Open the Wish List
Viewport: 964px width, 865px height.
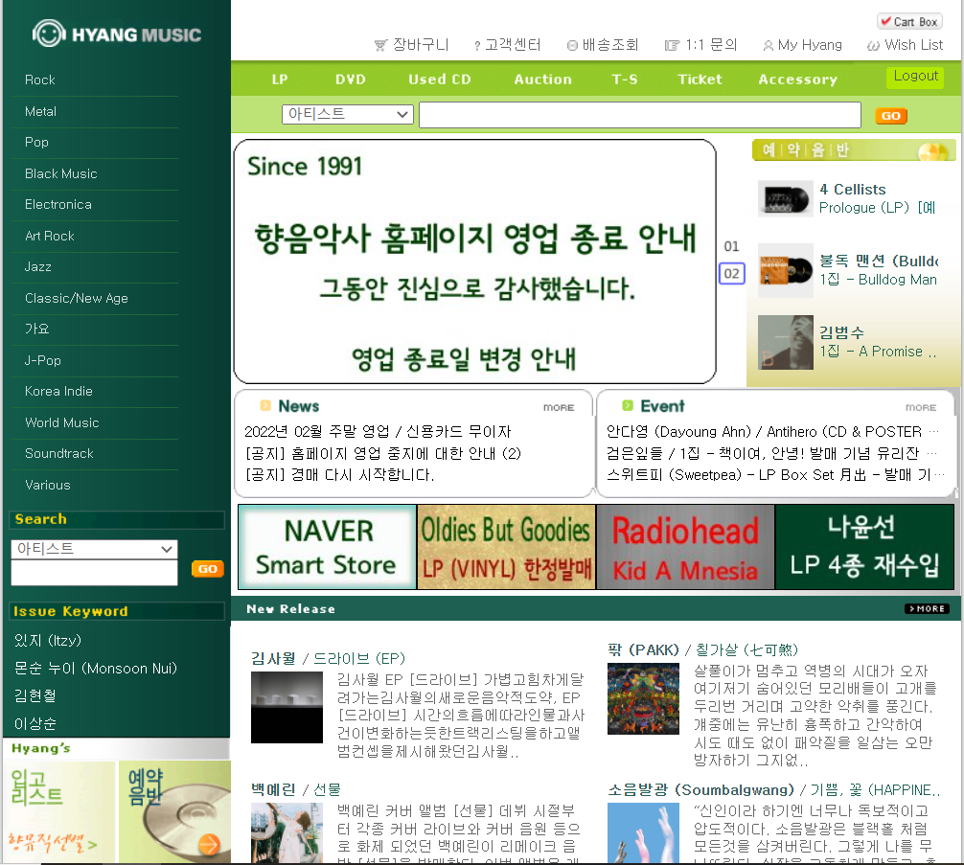click(905, 45)
